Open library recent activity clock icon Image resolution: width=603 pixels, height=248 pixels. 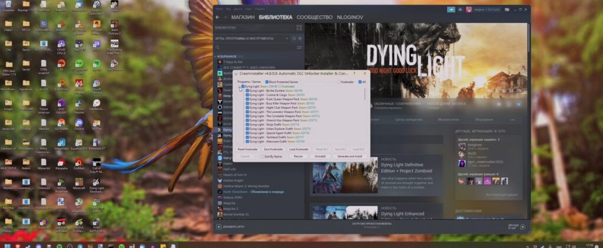tap(294, 38)
